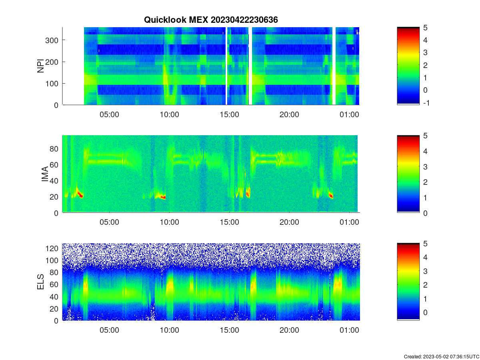Click the "-1" label on NPI colorbar
Viewport: 480px width, 360px height.
426,102
